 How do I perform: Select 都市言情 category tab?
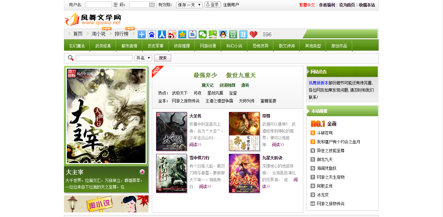tap(129, 46)
